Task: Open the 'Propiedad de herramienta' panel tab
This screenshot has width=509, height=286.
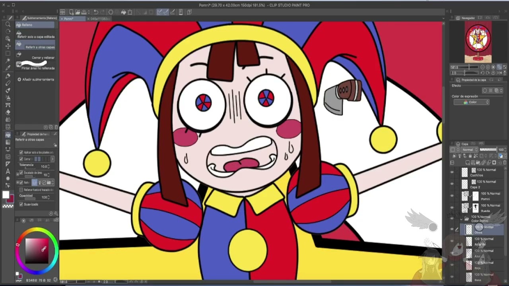Action: [36, 134]
